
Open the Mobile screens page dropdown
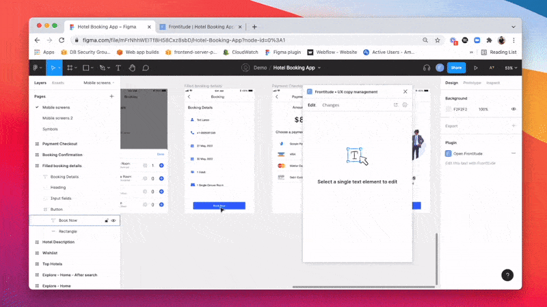click(x=99, y=83)
